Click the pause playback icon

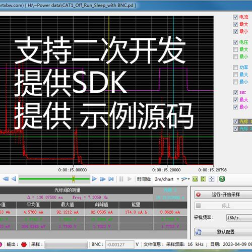tap(121, 179)
